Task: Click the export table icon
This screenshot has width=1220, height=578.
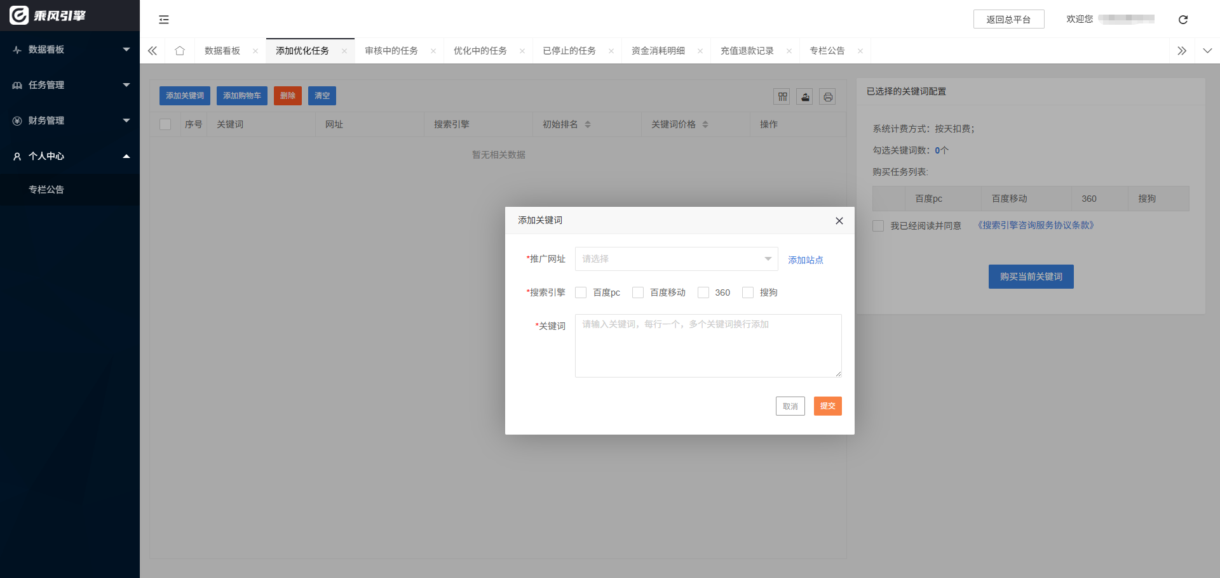Action: pos(805,96)
